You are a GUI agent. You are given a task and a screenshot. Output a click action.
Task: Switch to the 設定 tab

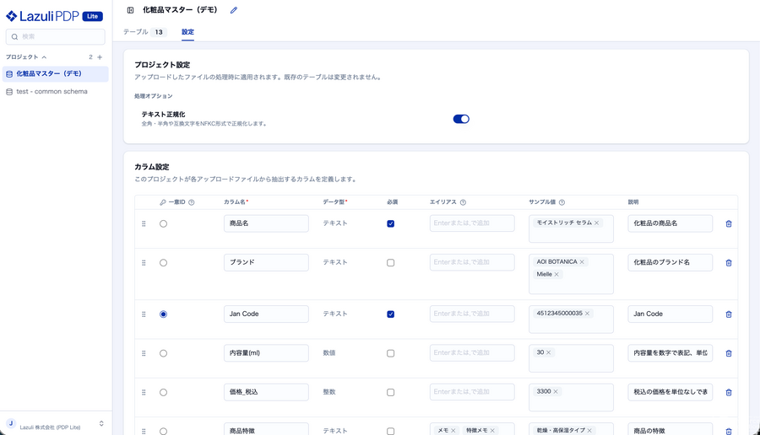187,32
